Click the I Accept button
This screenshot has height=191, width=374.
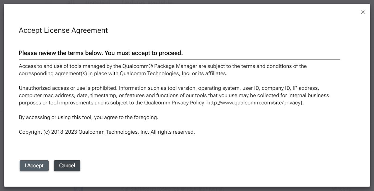coord(34,166)
